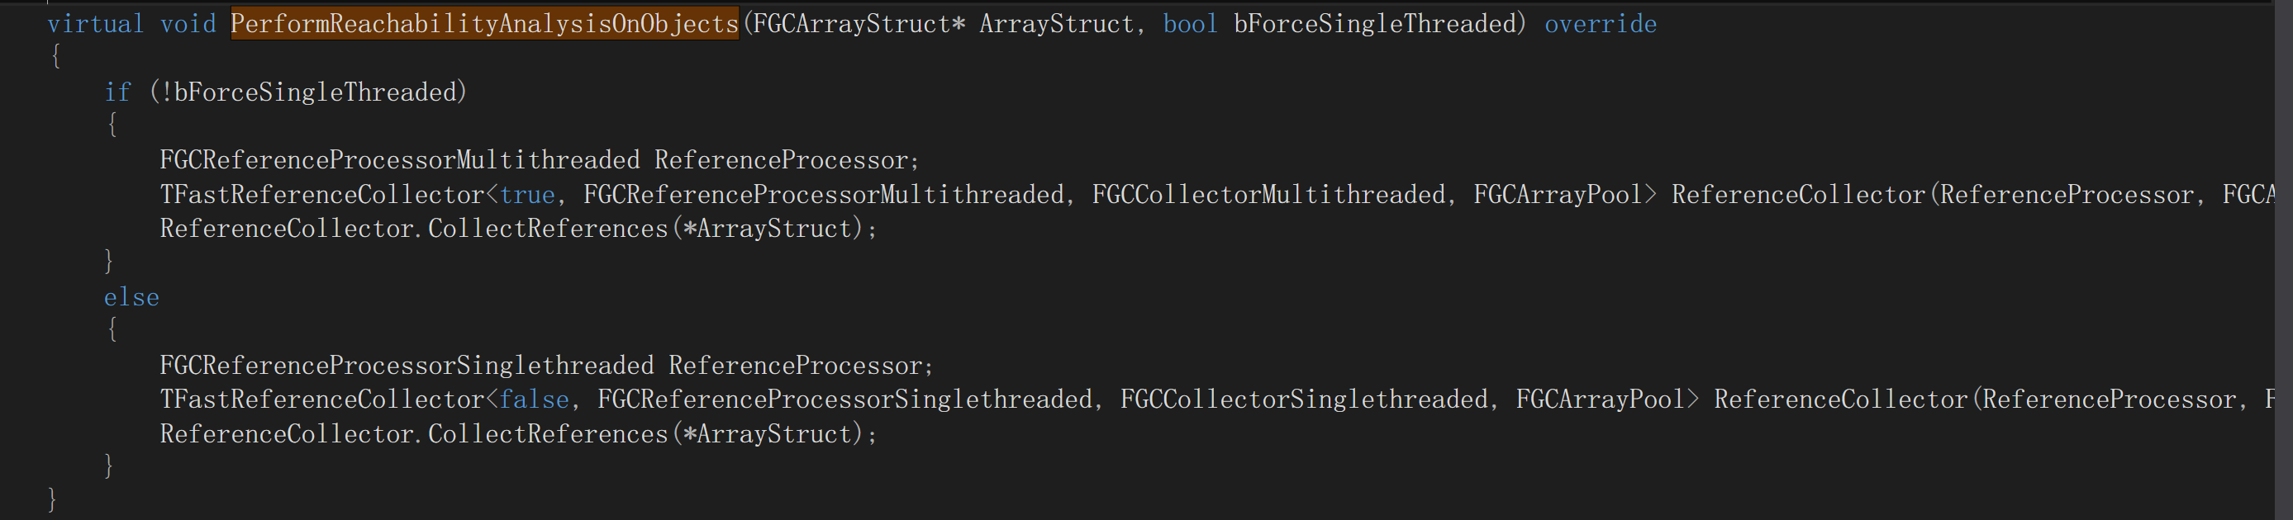The width and height of the screenshot is (2293, 520).
Task: Click the "bool" keyword in the signature
Action: (x=1189, y=24)
